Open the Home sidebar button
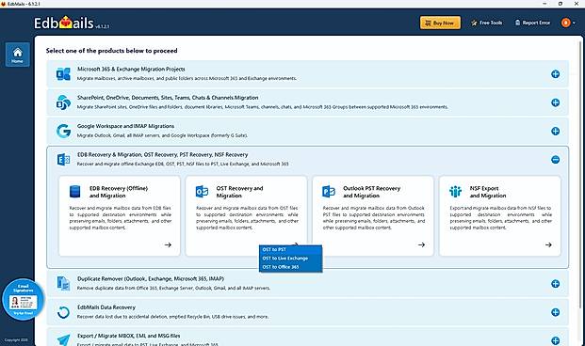The width and height of the screenshot is (585, 346). pos(18,55)
